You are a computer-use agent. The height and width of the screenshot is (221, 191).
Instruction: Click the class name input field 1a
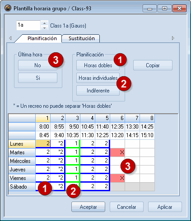(28, 25)
